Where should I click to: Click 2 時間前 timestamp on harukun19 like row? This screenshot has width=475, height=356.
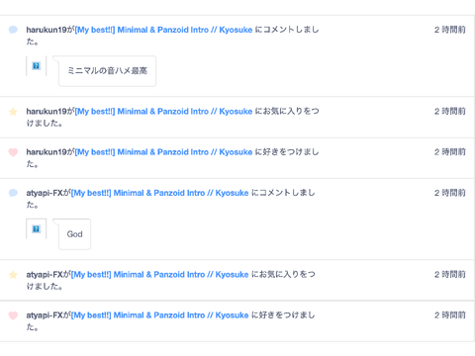[x=450, y=152]
